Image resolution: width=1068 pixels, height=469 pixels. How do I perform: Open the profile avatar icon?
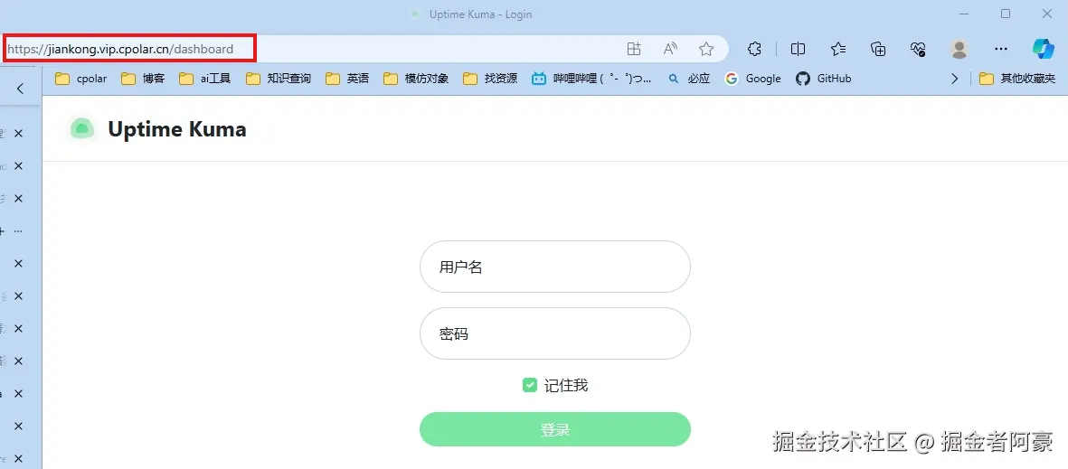pos(959,49)
